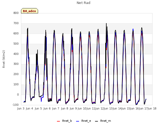Click the 100 y-axis tick label
The image size is (168, 126).
16,85
